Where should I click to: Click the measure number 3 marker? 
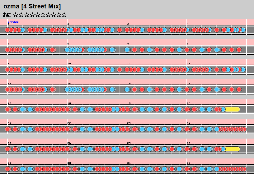pos(128,24)
